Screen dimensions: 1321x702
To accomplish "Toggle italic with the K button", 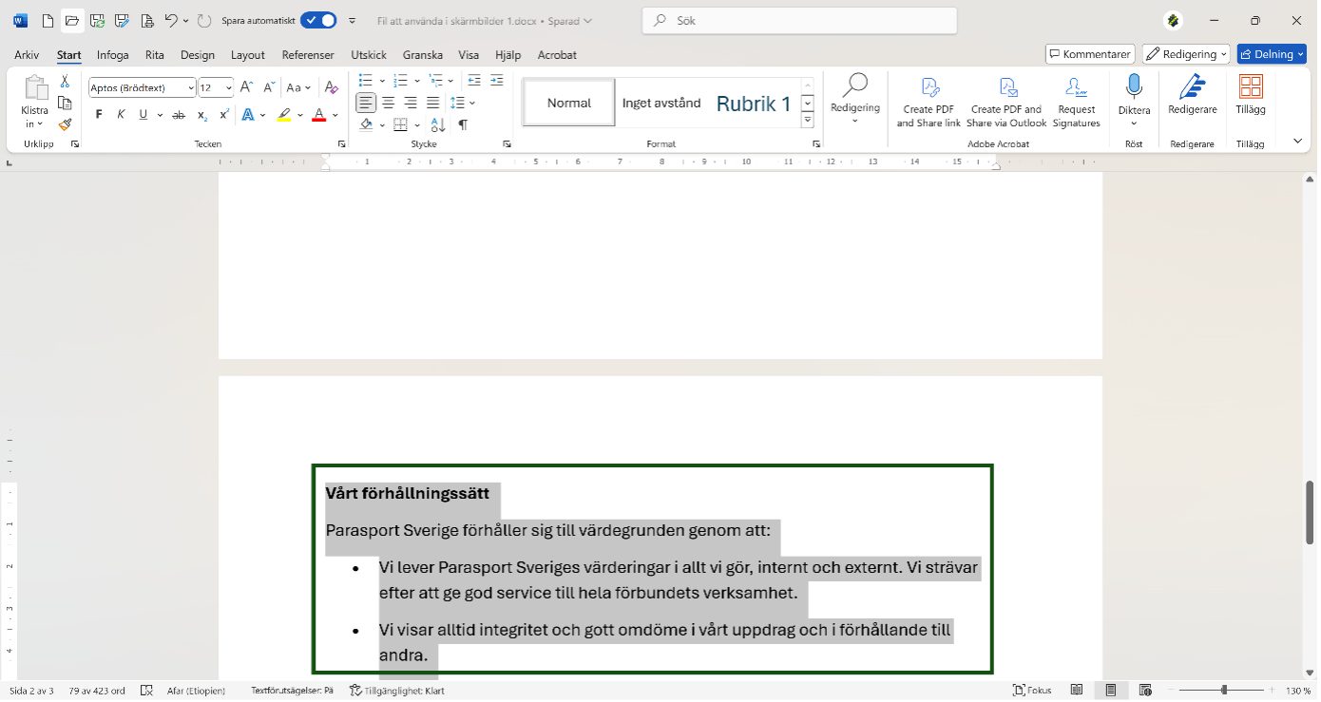I will [121, 115].
